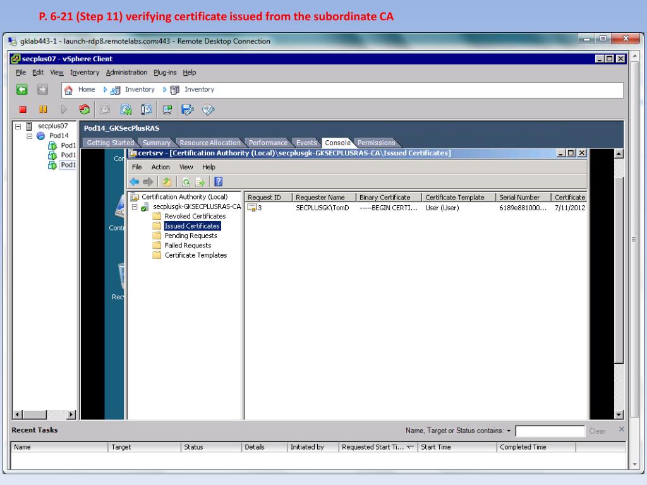Click the Issued Certificates folder icon
The height and width of the screenshot is (485, 647).
[x=157, y=226]
